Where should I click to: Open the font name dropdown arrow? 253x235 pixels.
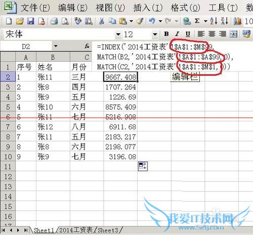(x=118, y=34)
